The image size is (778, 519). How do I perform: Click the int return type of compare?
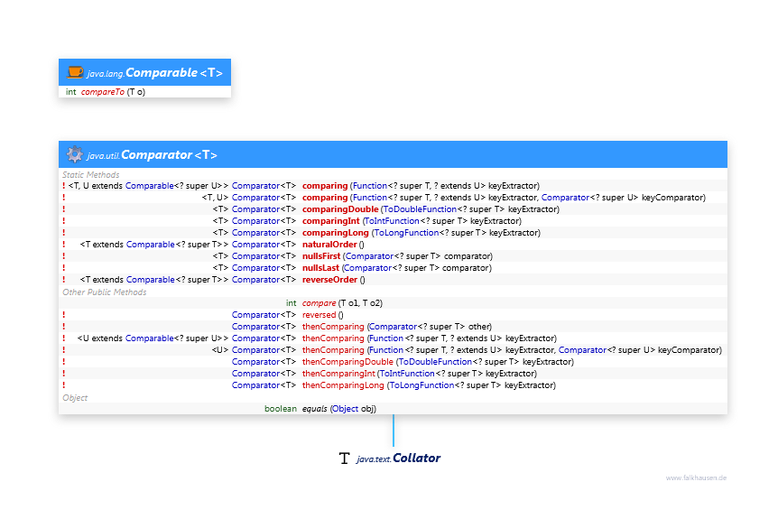coord(291,302)
